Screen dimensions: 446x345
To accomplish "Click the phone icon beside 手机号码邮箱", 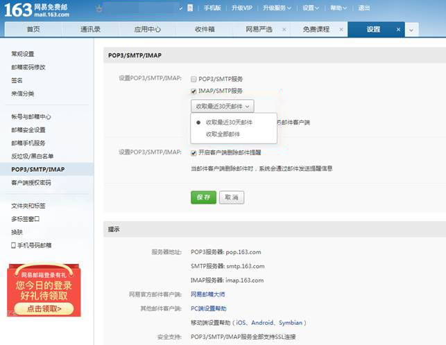I will tap(13, 245).
